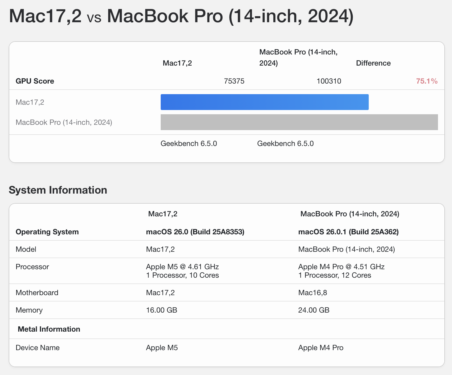Click the gray MacBook Pro score bar
This screenshot has height=375, width=452.
point(299,122)
